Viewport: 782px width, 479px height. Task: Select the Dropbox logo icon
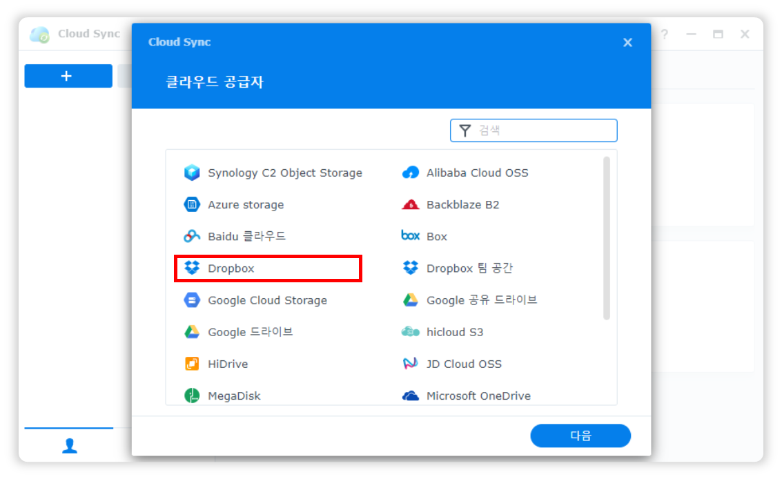tap(191, 268)
